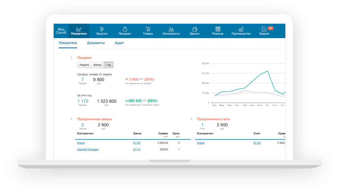The height and width of the screenshot is (190, 339).
Task: Select the Месяц period button
Action: click(98, 65)
